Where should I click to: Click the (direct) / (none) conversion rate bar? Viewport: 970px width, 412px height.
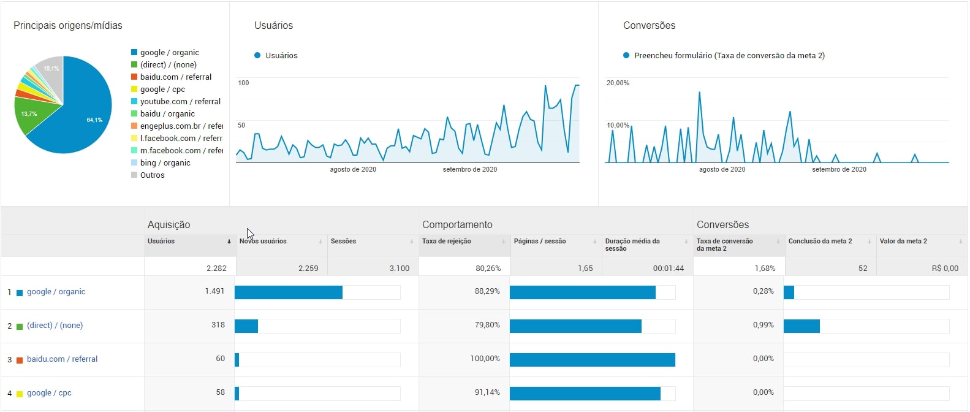801,326
